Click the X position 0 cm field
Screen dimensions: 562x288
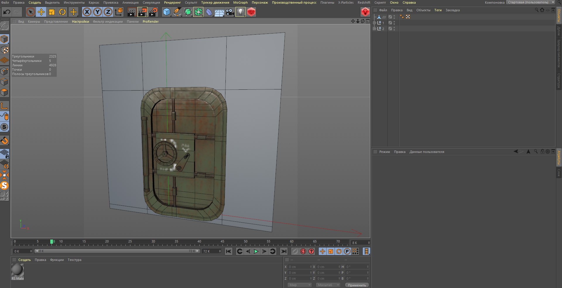point(300,267)
